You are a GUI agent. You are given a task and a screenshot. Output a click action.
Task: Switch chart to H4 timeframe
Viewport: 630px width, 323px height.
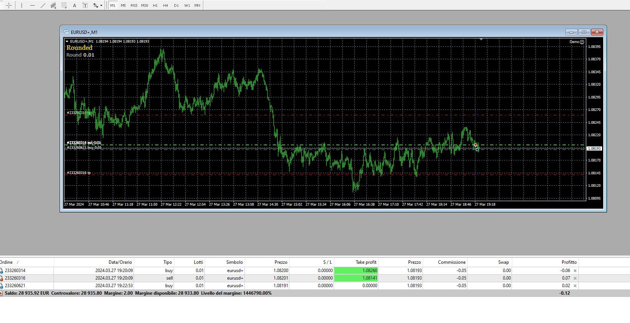[166, 5]
